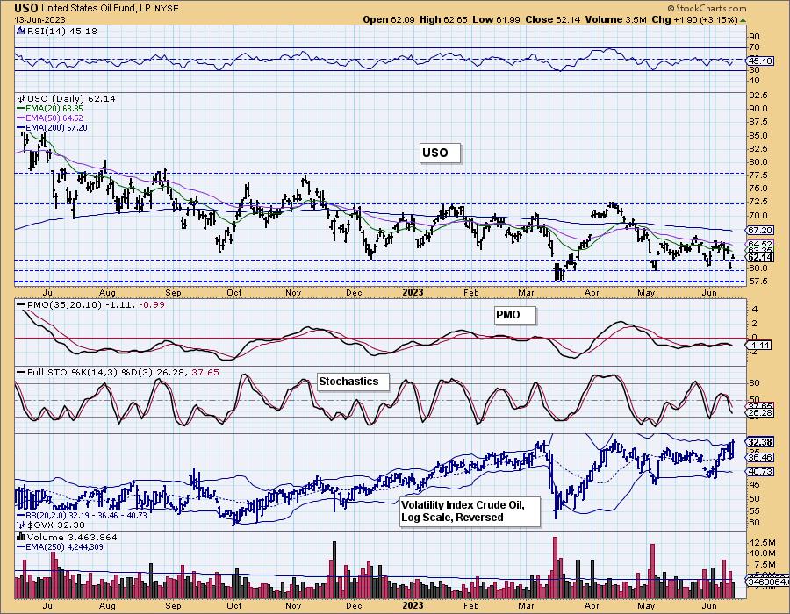
Task: Click the '$OVX 32.38' legend text
Action: tap(54, 525)
